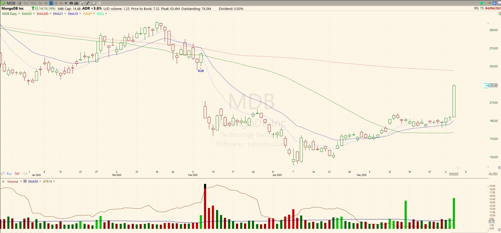Viewport: 501px width, 233px height.
Task: Click the Sell button
Action: tap(17, 174)
